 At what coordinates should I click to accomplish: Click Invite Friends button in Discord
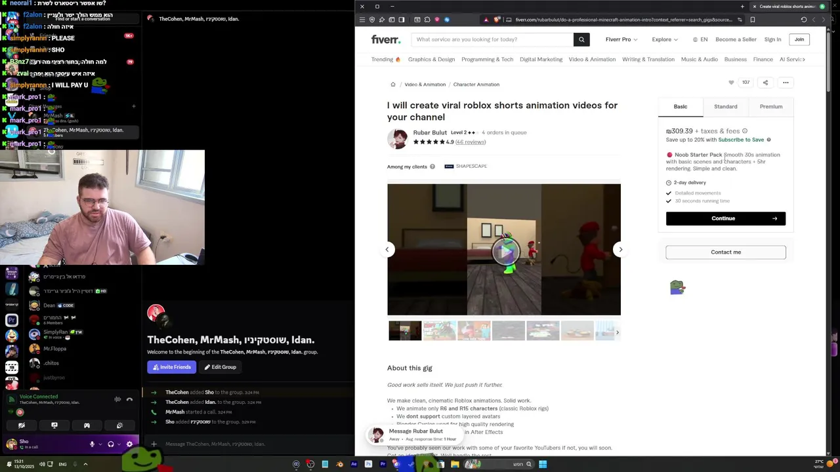pos(172,367)
